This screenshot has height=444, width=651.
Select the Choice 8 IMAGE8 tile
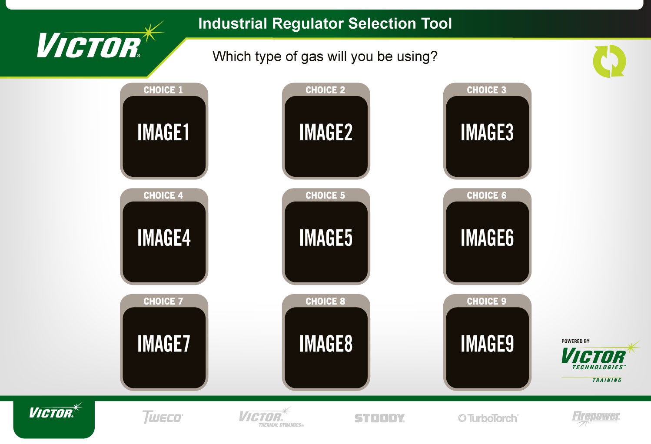tap(325, 343)
